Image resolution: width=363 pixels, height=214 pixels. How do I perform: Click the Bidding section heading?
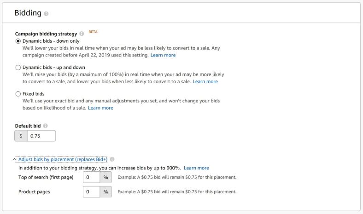click(x=28, y=13)
